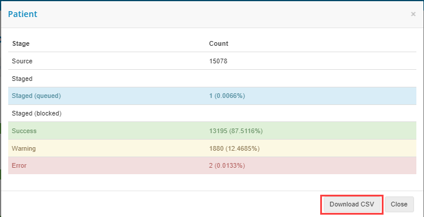Click the count 1880 (12.4685%)
The height and width of the screenshot is (217, 424).
click(x=234, y=148)
